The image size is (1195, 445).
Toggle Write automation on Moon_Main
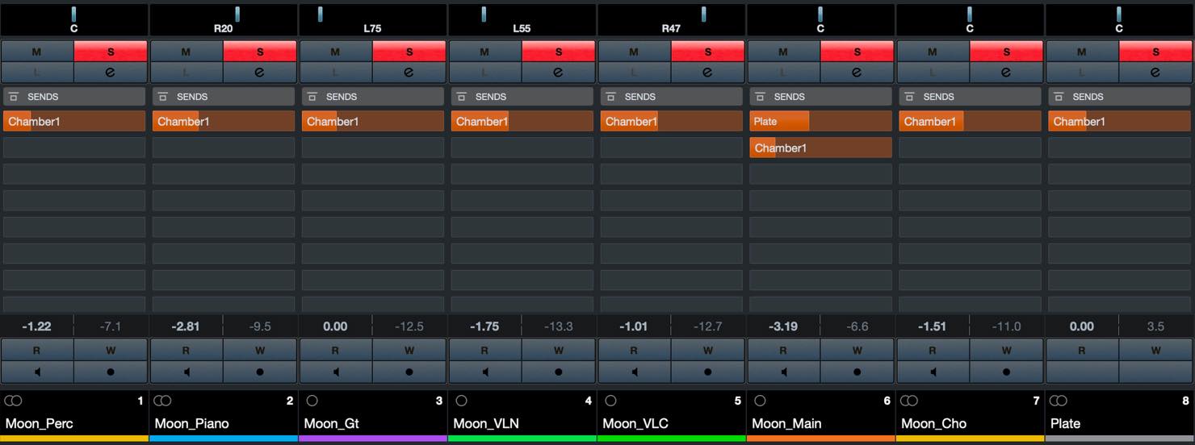[x=857, y=350]
